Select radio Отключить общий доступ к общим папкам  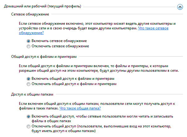tap(28, 126)
